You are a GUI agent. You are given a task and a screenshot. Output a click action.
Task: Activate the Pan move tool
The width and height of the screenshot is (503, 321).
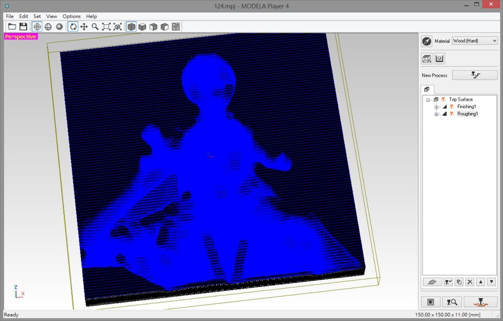84,27
